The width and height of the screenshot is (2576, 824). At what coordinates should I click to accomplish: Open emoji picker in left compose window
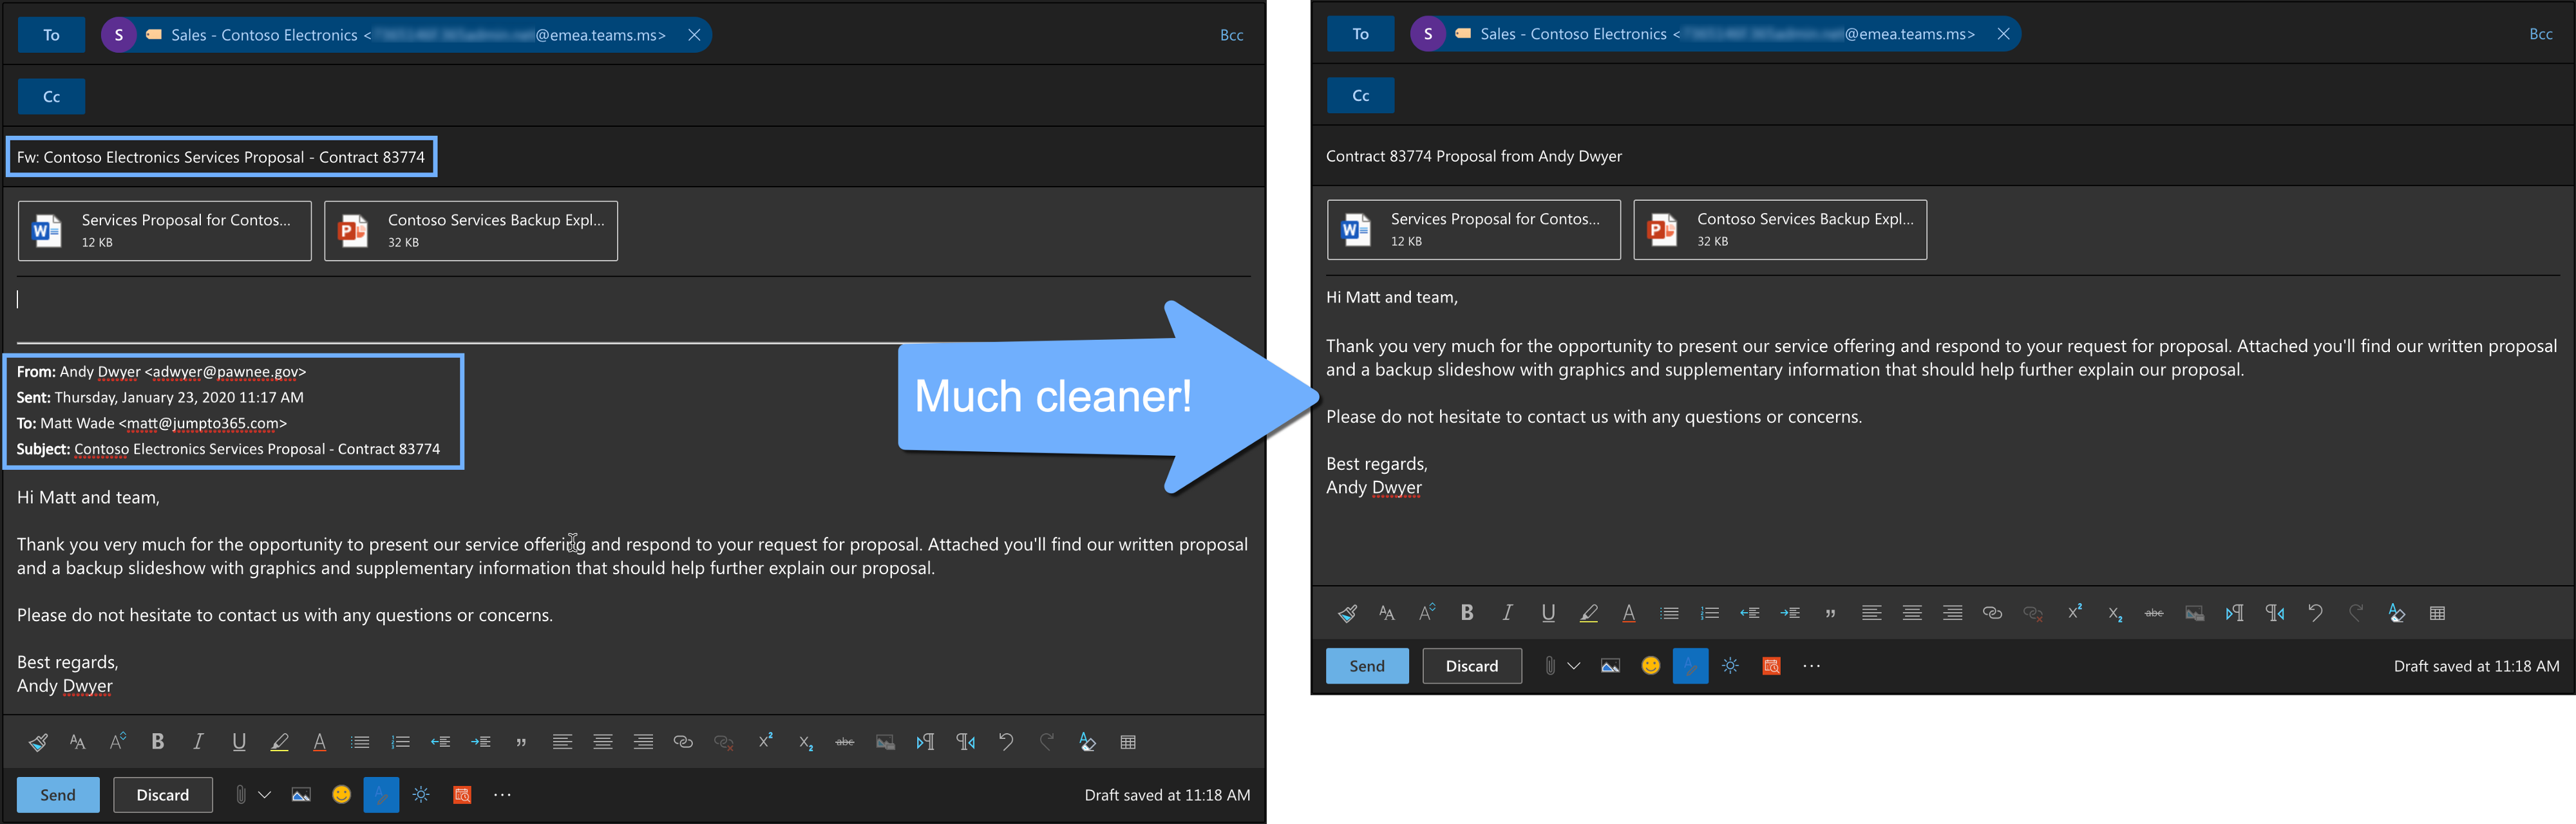(x=341, y=795)
